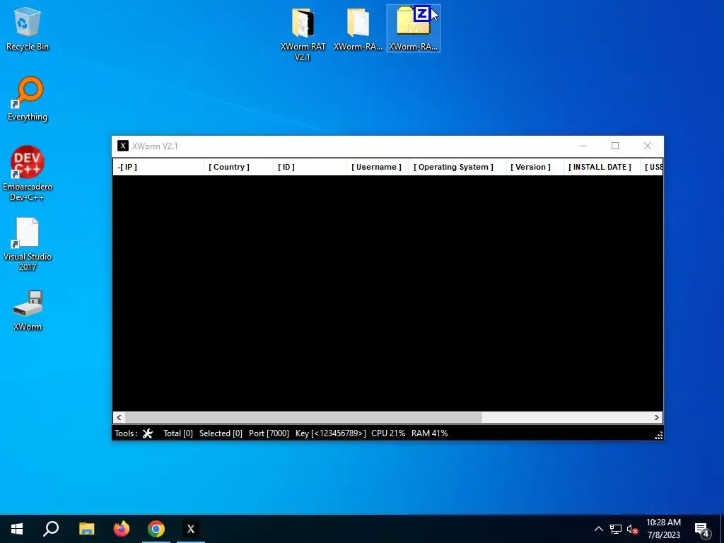This screenshot has height=543, width=724.
Task: Switch to Chrome on the taskbar
Action: [156, 529]
